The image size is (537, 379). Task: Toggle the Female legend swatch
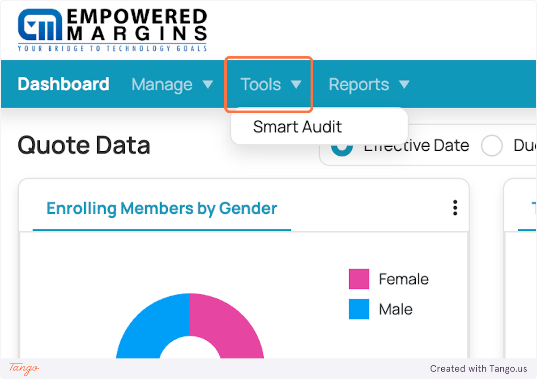359,279
